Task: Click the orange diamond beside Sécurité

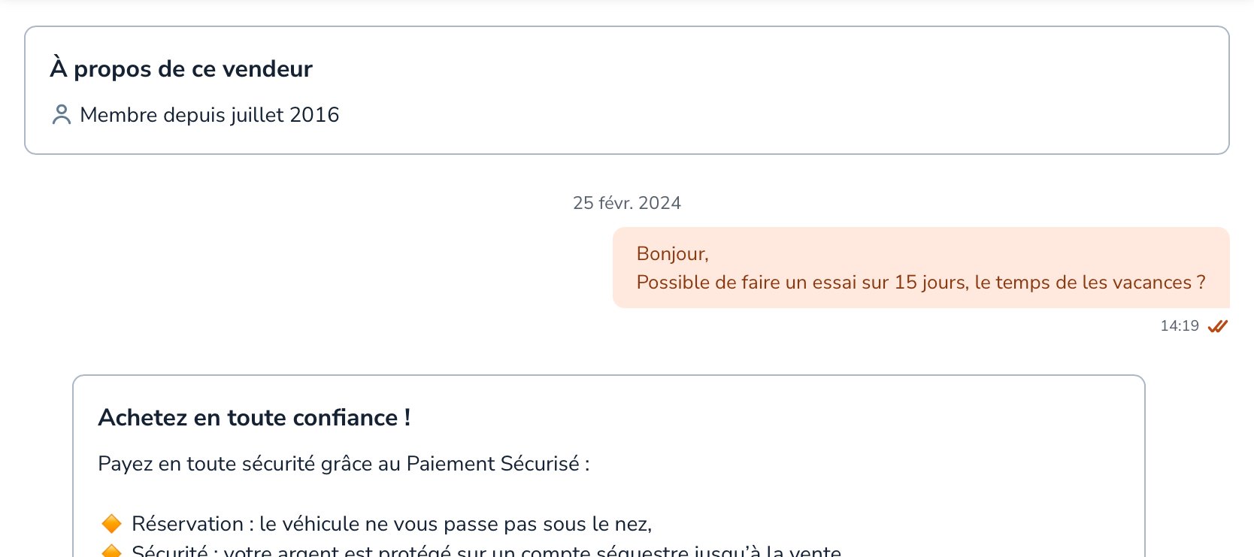Action: click(111, 551)
